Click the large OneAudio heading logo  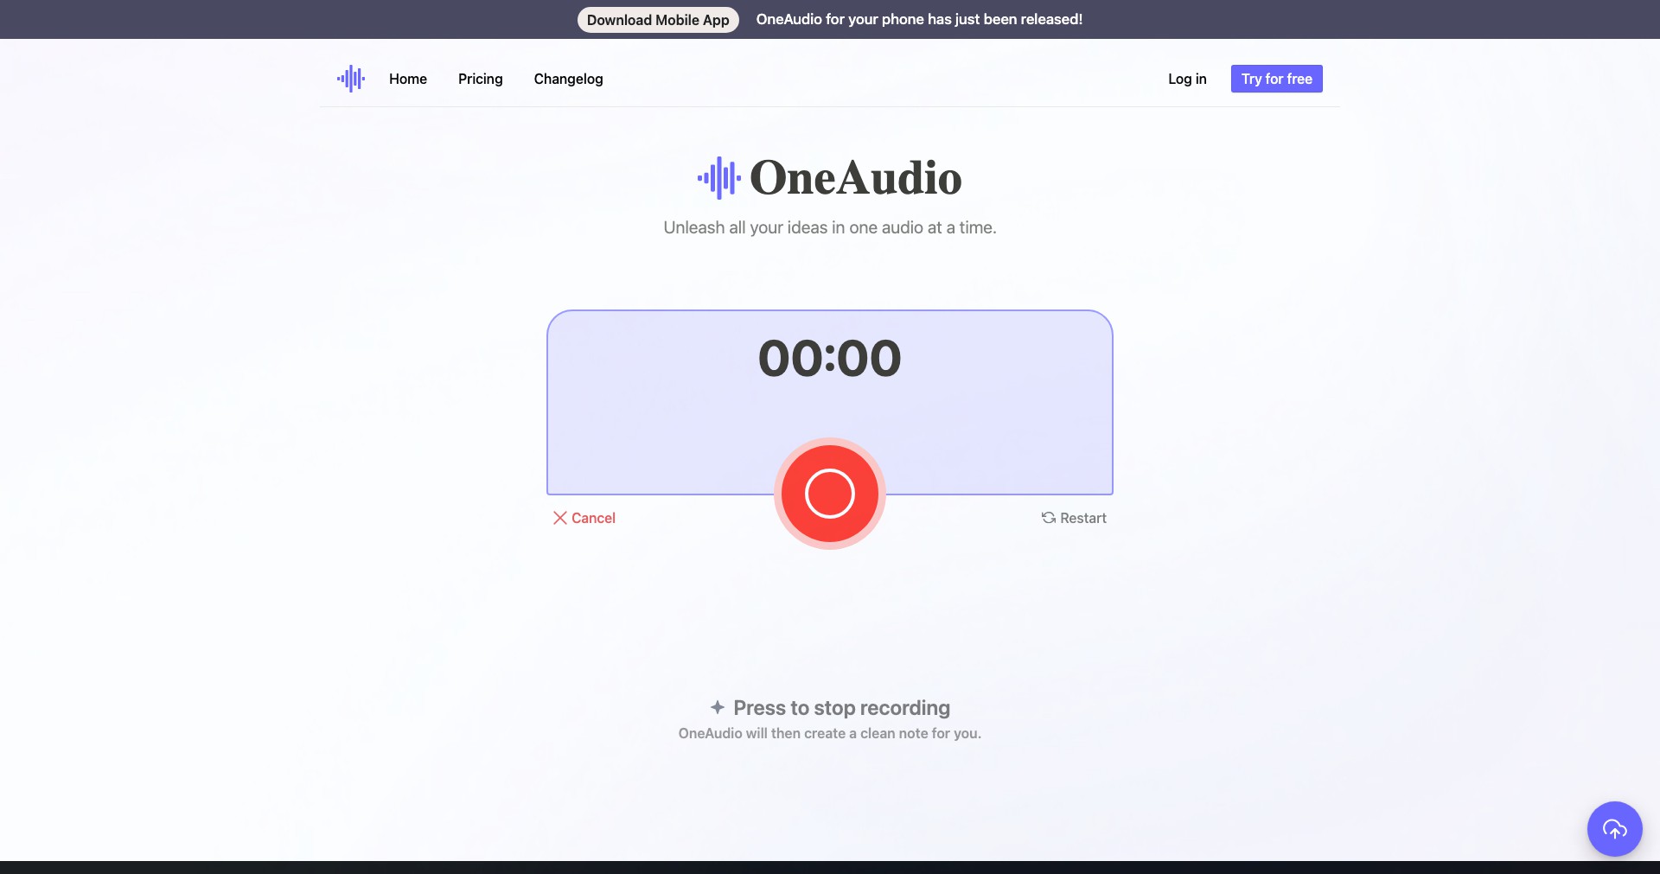pos(830,178)
